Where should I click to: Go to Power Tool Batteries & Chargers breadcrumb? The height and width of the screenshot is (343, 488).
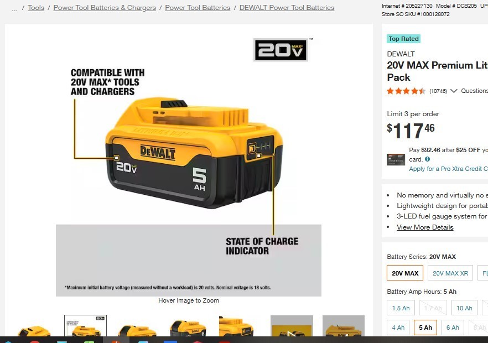click(x=105, y=8)
